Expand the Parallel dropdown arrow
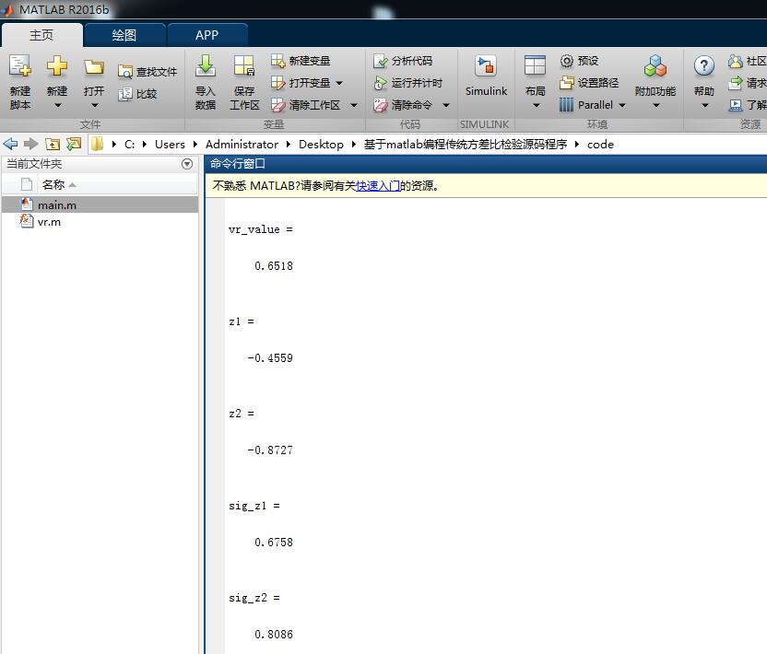The width and height of the screenshot is (767, 654). point(621,105)
